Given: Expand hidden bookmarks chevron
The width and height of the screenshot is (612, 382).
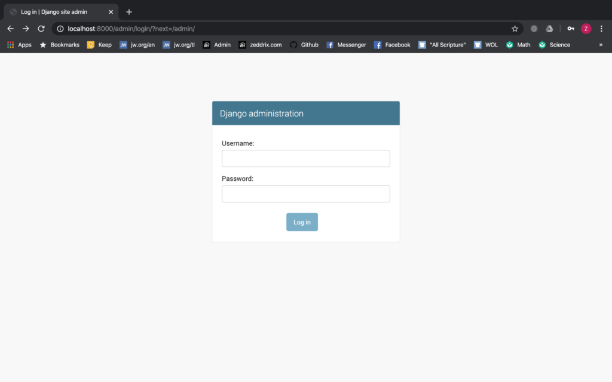Looking at the screenshot, I should tap(601, 45).
